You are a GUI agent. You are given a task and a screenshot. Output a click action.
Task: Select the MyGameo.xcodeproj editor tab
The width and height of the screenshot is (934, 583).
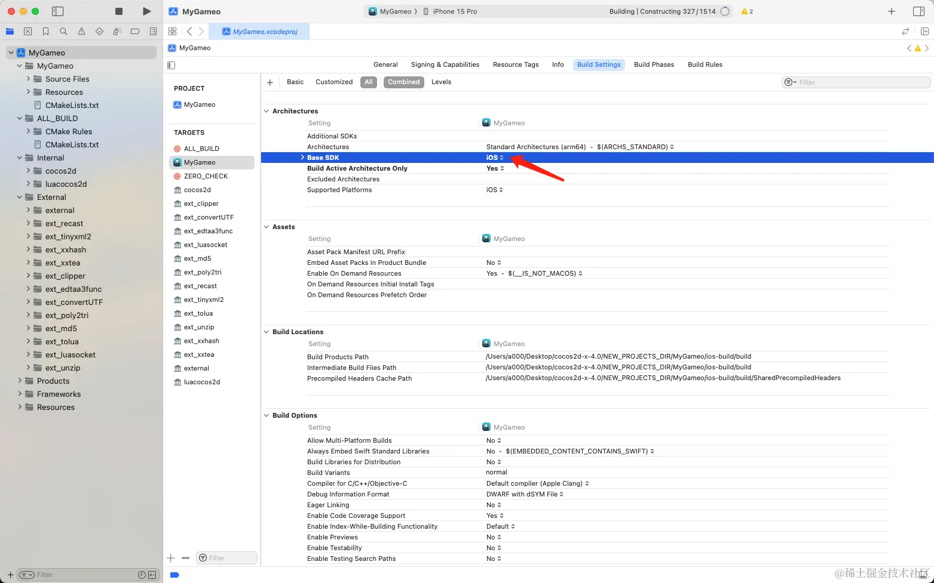click(259, 32)
